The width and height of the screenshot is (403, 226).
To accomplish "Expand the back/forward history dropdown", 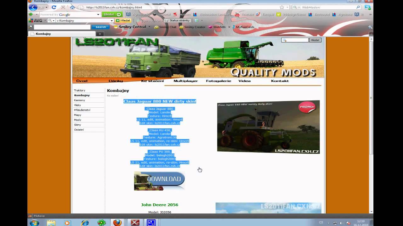I will (x=47, y=7).
